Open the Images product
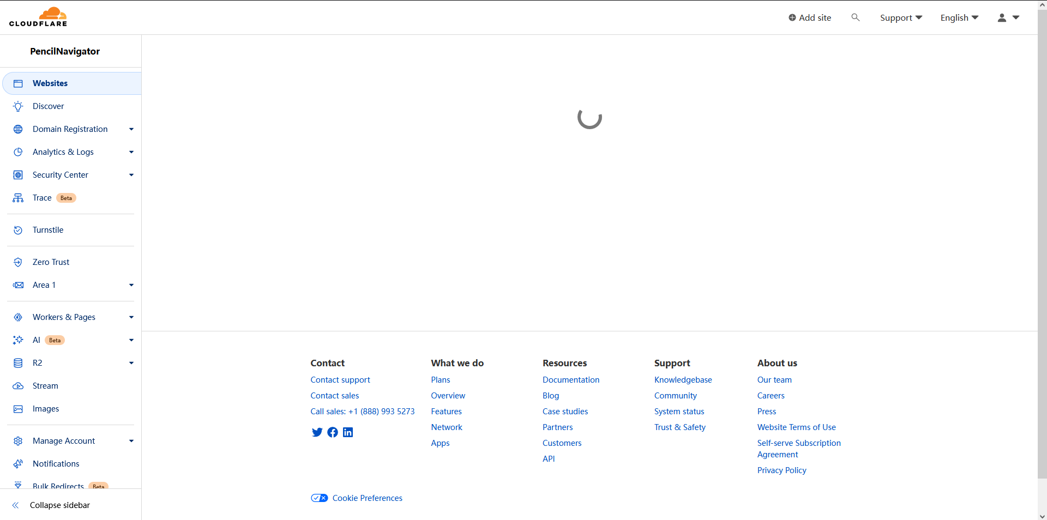This screenshot has height=520, width=1047. pos(45,408)
